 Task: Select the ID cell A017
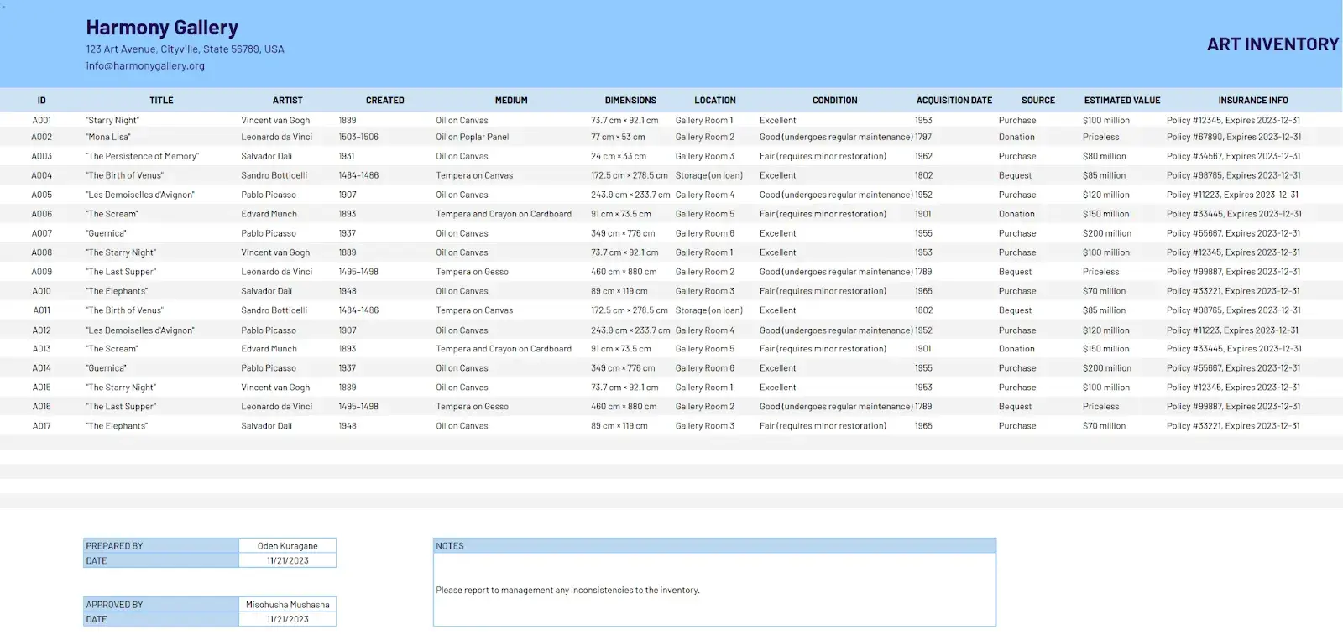(x=42, y=426)
